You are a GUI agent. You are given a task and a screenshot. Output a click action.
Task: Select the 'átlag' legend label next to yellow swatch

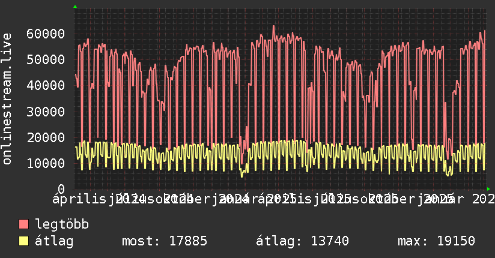(54, 241)
